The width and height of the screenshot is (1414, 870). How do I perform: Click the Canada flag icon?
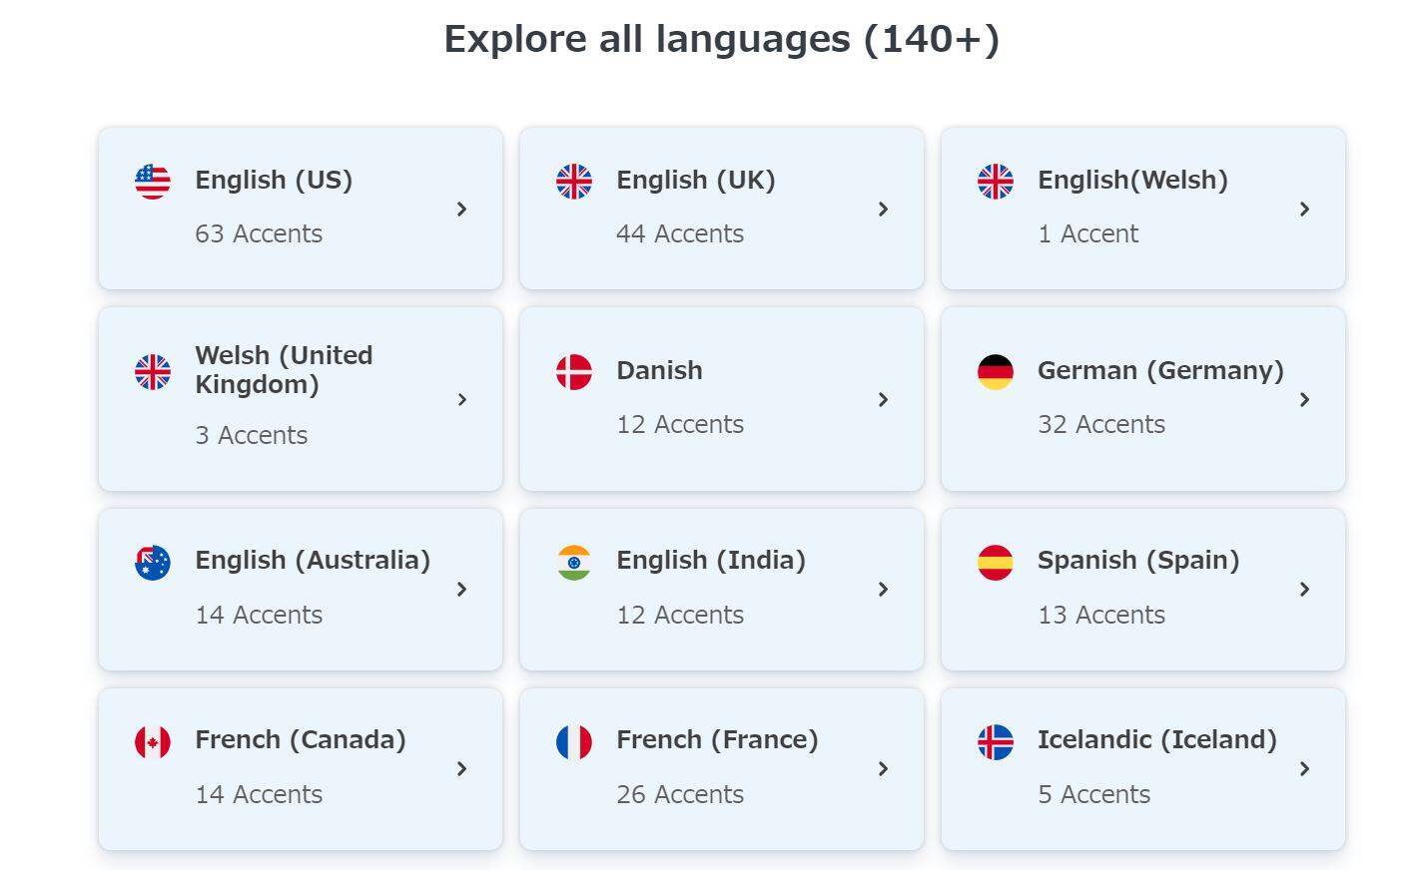(x=153, y=742)
